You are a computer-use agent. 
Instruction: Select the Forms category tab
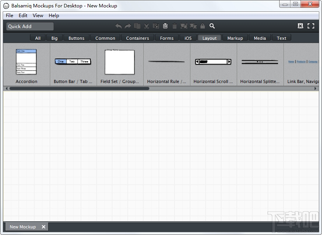(167, 38)
